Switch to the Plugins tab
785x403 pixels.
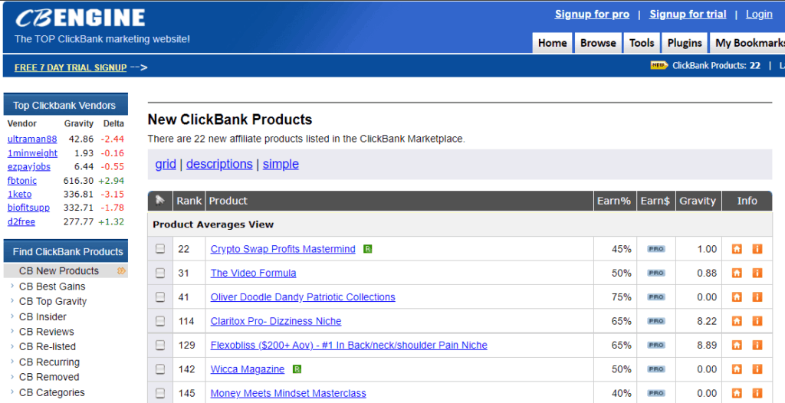pos(685,43)
